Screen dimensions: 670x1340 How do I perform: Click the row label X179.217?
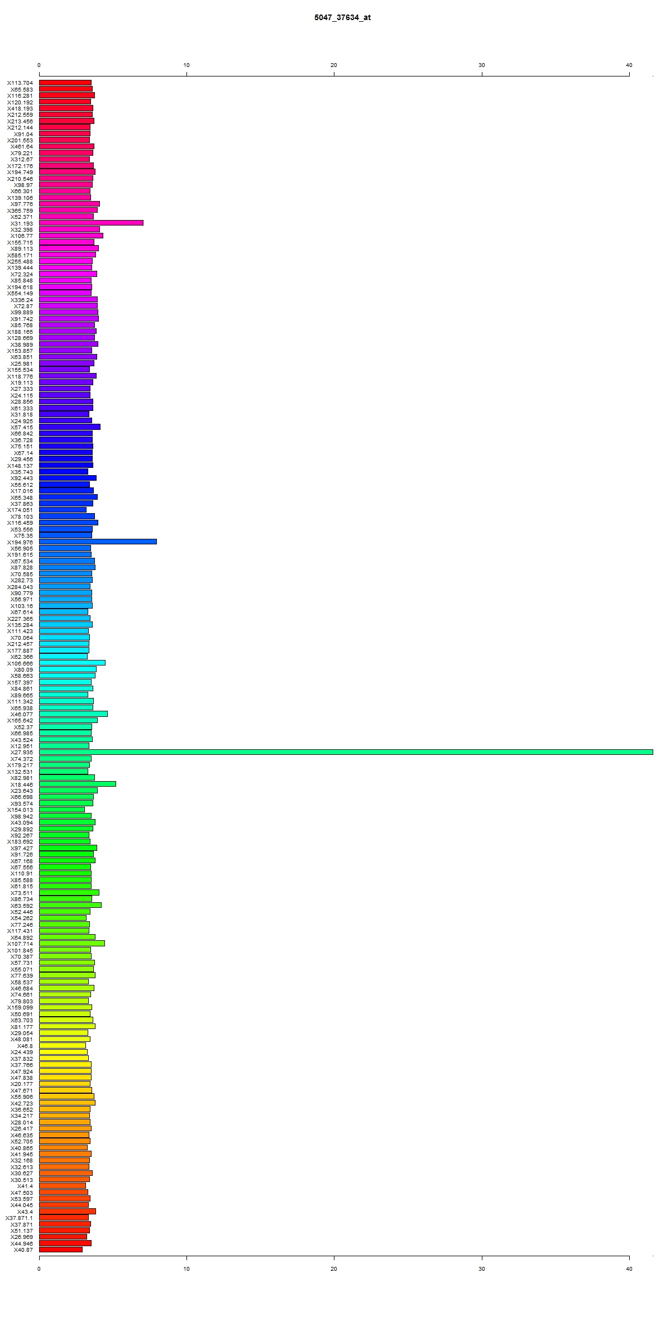click(20, 765)
